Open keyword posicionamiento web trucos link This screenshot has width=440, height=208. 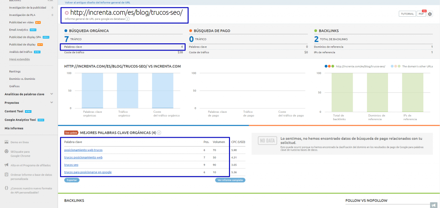coord(83,150)
